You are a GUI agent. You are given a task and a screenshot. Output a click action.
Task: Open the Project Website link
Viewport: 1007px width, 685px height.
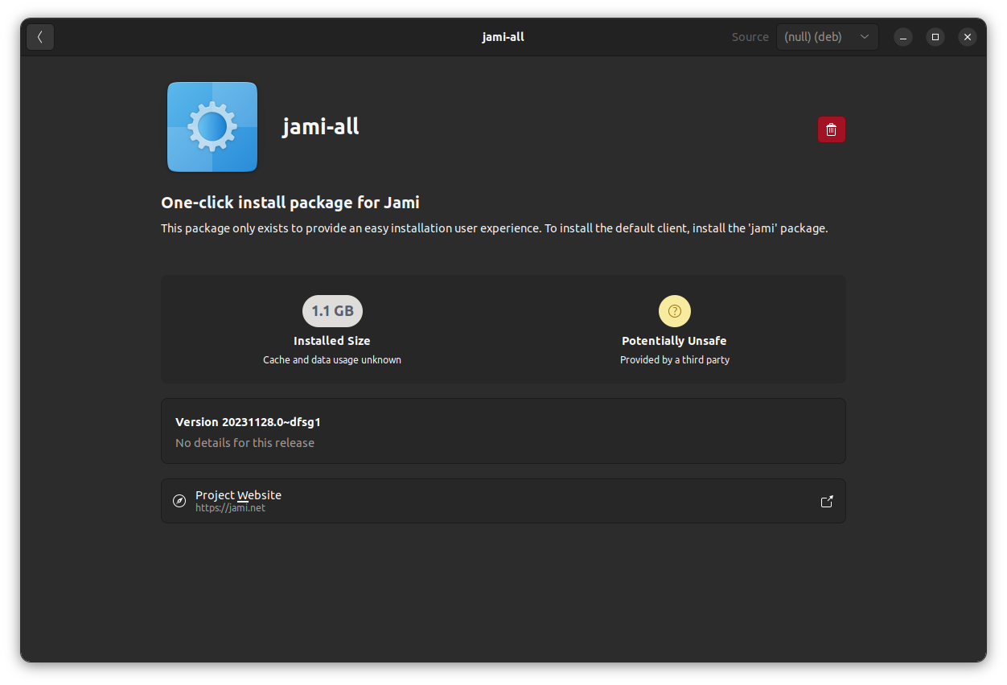tap(238, 494)
